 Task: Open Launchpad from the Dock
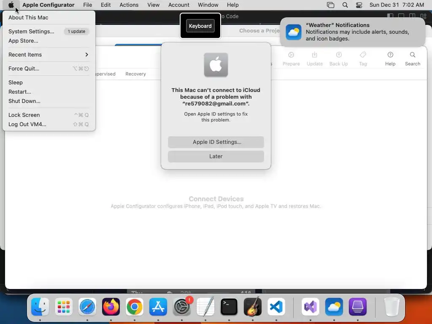(64, 307)
